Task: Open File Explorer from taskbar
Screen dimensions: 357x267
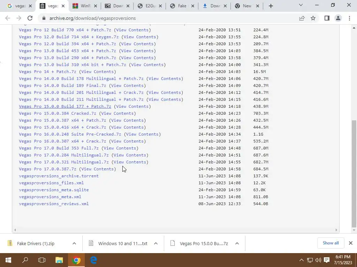Action: [x=59, y=260]
